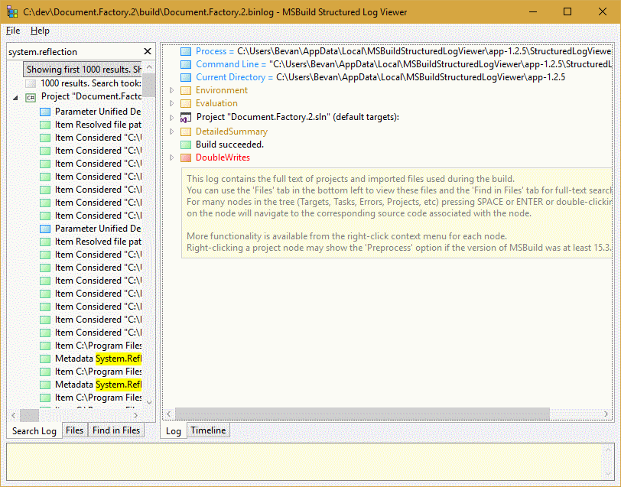Click the gray icon beside 1000 results
621x487 pixels.
[x=31, y=83]
